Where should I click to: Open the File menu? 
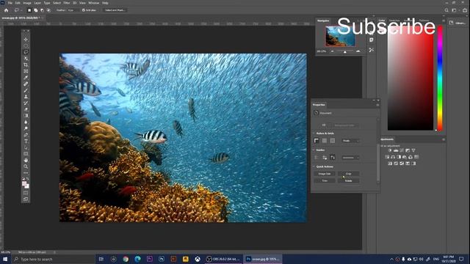coord(10,3)
